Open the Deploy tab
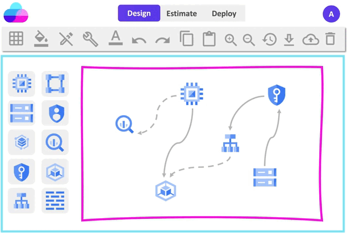The height and width of the screenshot is (236, 349). coord(224,14)
